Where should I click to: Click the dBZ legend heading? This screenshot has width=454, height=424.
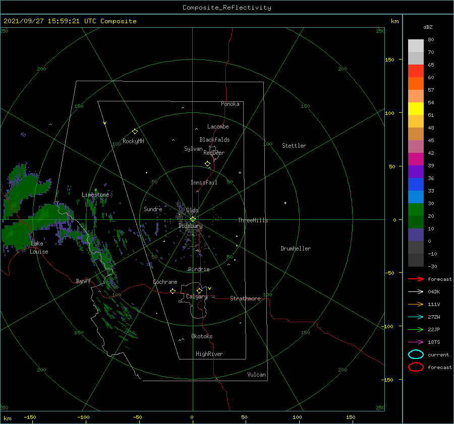428,27
